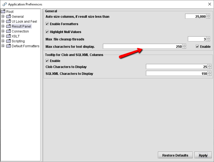Increase max characters for text display

point(184,45)
